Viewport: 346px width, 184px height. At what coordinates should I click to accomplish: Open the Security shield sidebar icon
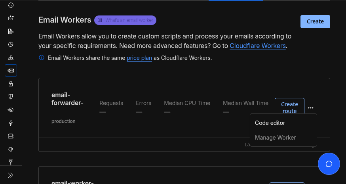(x=11, y=96)
